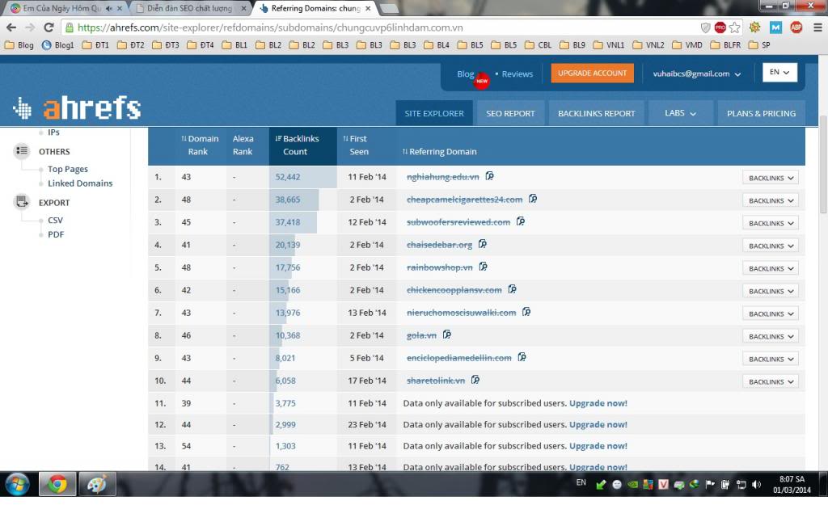Go to Plans & Pricing tab
Screen dimensions: 828x505
point(761,113)
